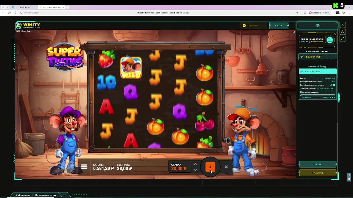Click the browser back arrow
Screen dimensions: 353x198
(3, 13)
